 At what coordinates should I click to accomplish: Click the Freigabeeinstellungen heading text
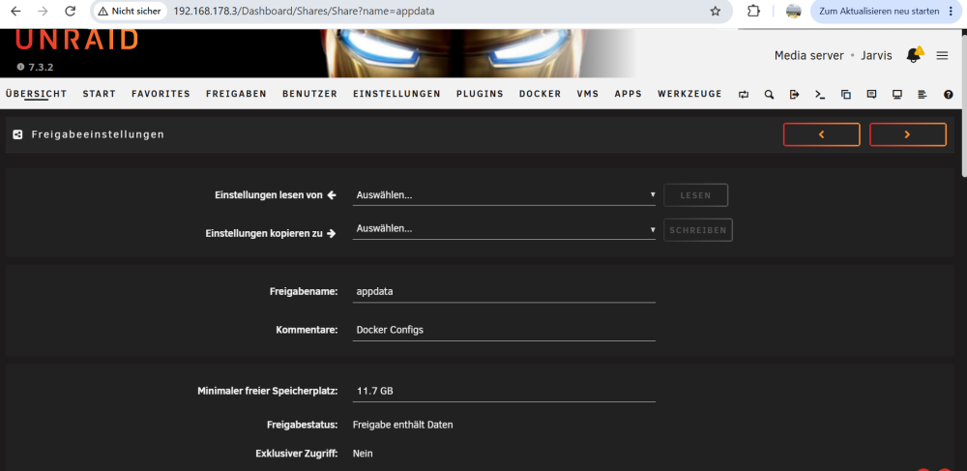[x=98, y=133]
